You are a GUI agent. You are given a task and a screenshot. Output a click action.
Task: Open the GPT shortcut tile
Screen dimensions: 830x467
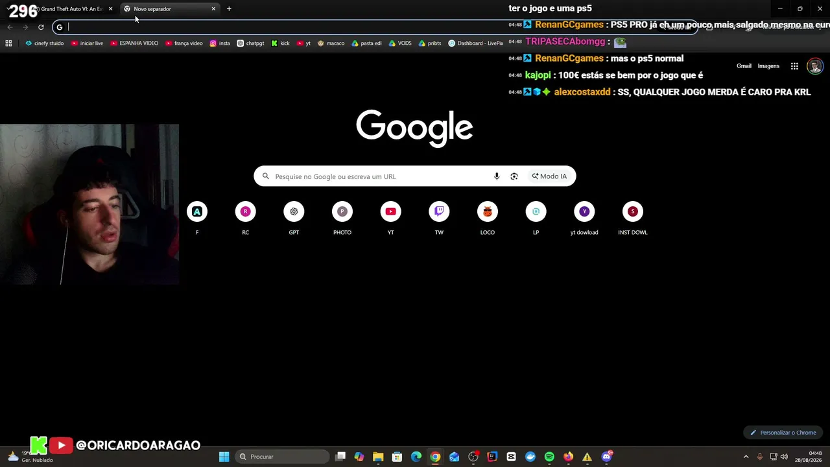click(x=294, y=218)
